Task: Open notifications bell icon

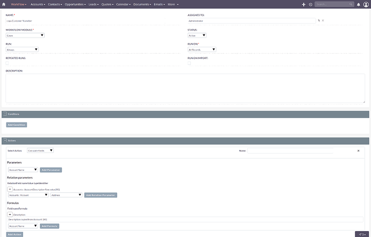Action: tap(359, 4)
